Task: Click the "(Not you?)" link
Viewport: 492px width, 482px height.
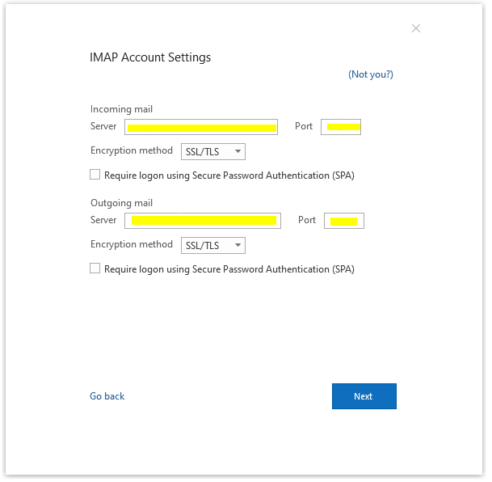Action: pyautogui.click(x=371, y=74)
